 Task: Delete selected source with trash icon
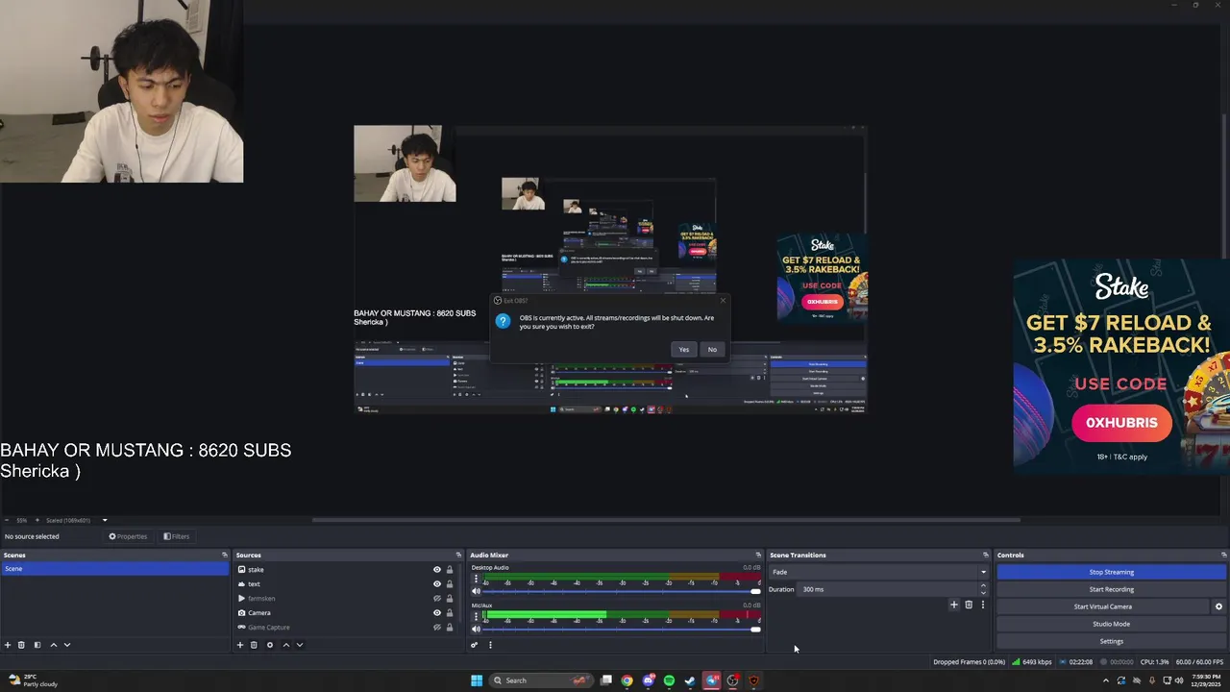point(254,645)
